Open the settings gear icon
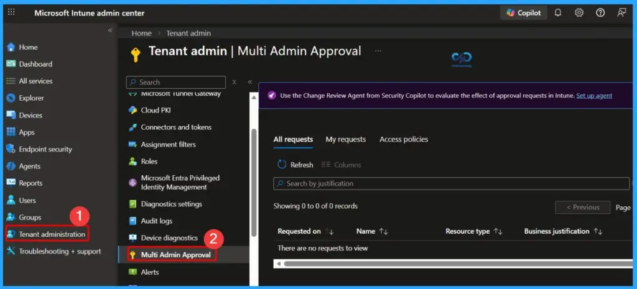637x289 pixels. click(579, 13)
